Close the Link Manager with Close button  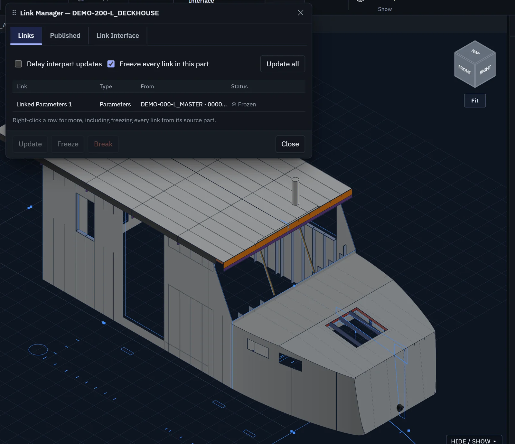point(290,144)
